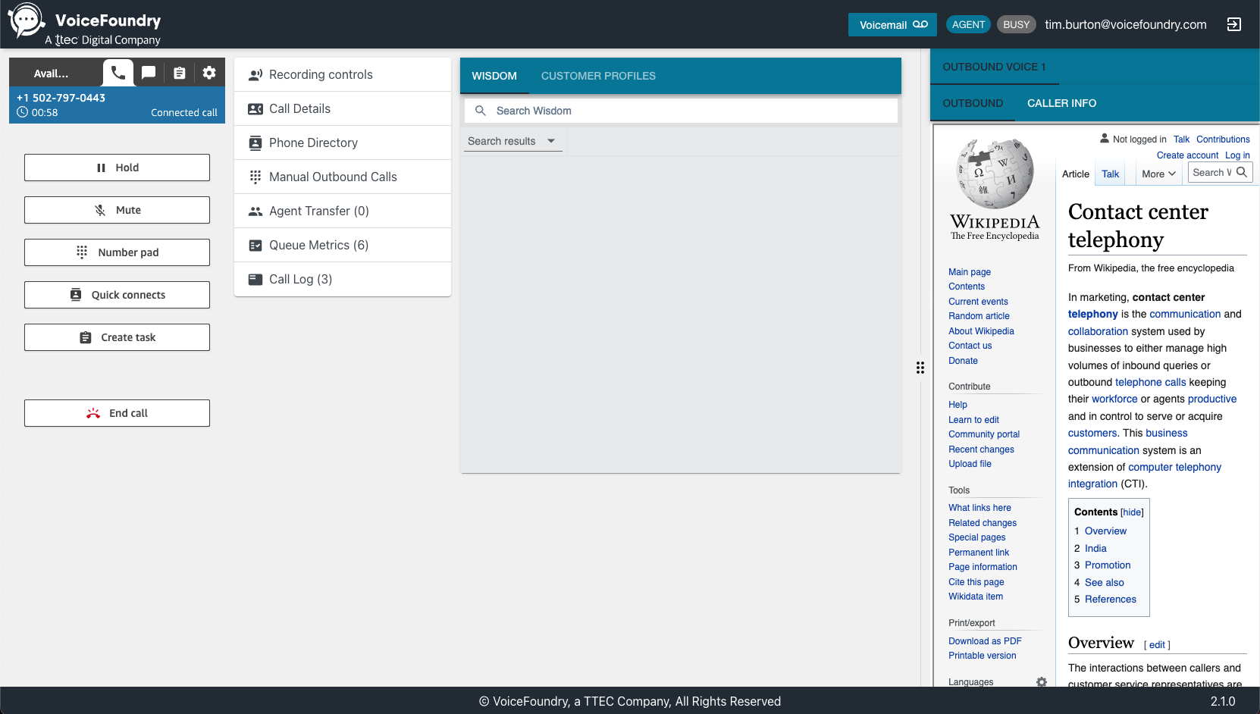The image size is (1260, 714).
Task: Click the AGENT status badge
Action: coord(968,24)
